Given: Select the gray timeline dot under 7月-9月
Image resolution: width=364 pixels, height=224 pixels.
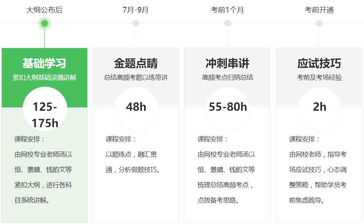Looking at the screenshot, I should click(136, 24).
